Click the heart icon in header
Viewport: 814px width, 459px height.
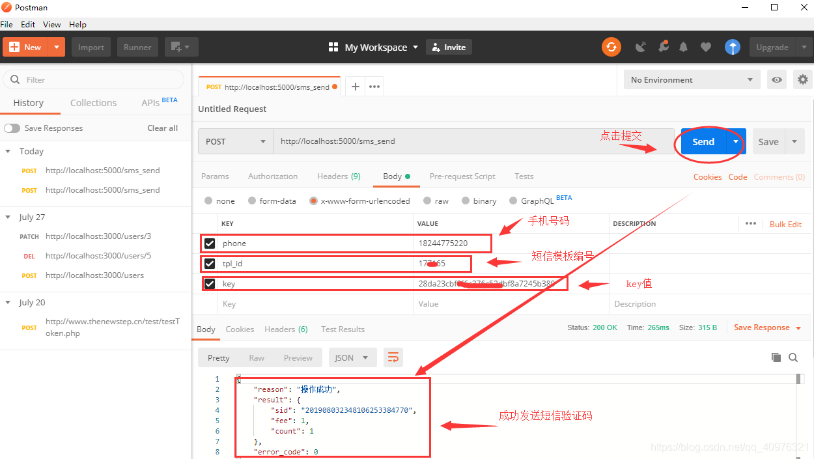(x=706, y=47)
